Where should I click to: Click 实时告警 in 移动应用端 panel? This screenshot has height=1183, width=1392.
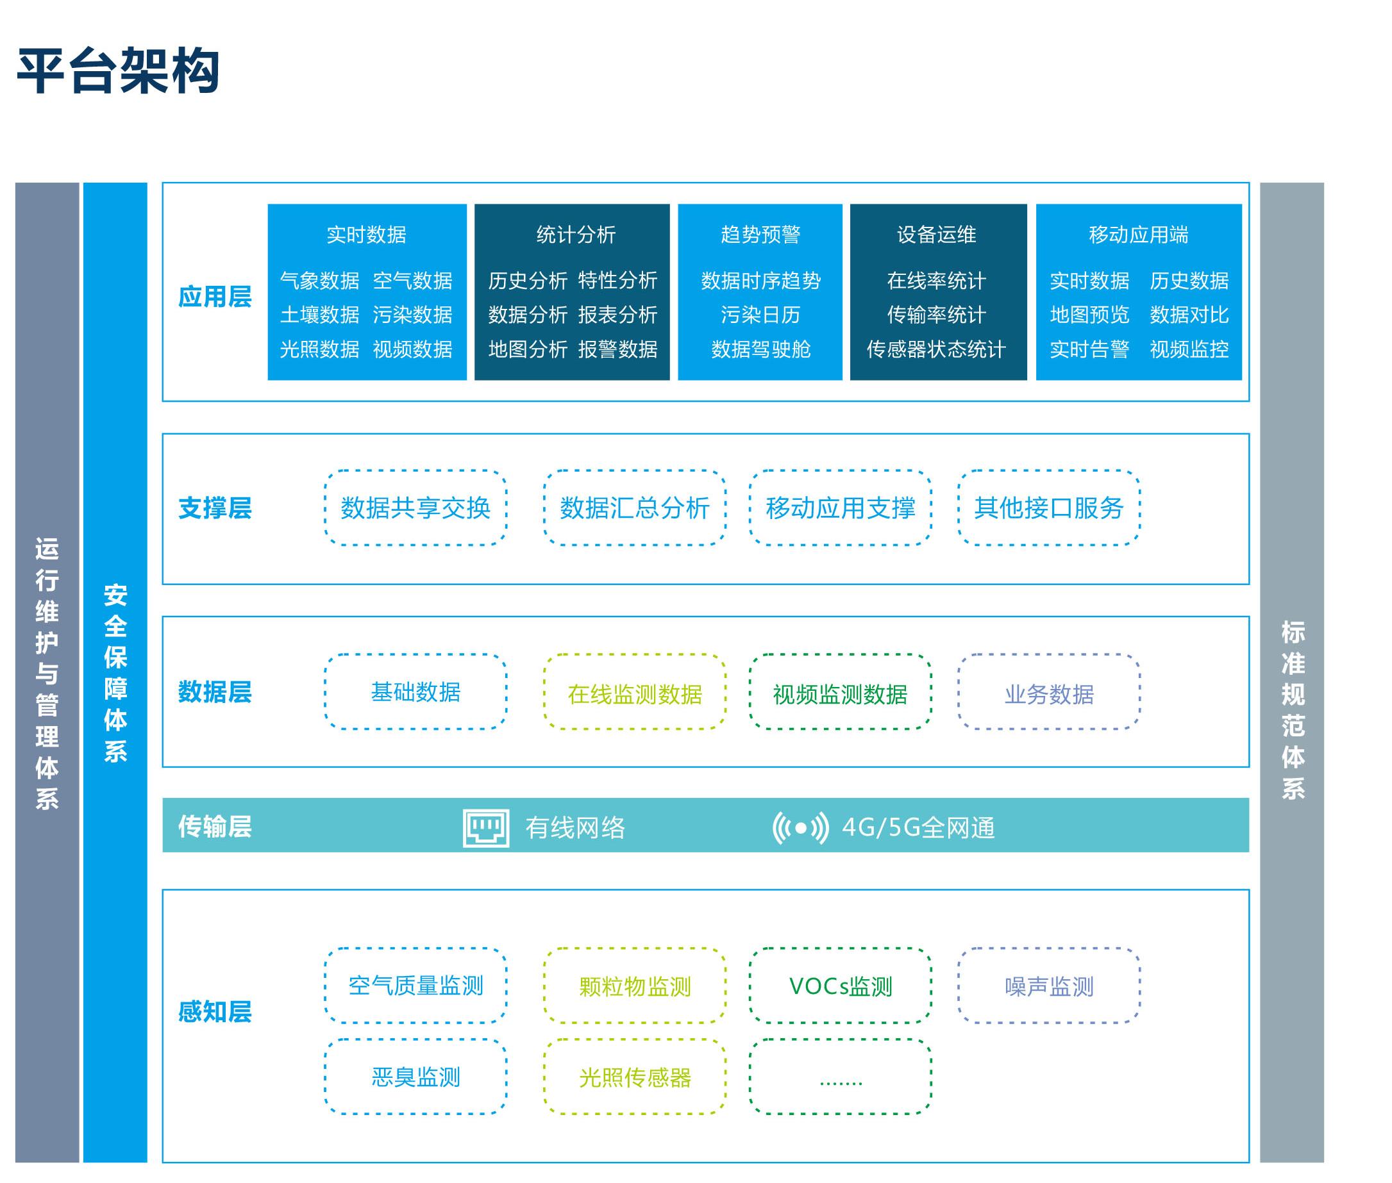tap(1089, 349)
